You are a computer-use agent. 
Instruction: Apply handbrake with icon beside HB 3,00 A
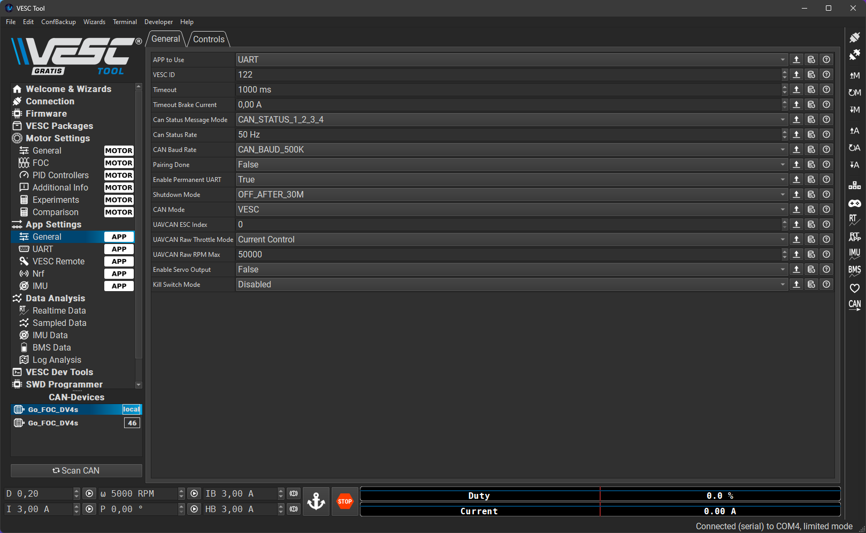294,509
